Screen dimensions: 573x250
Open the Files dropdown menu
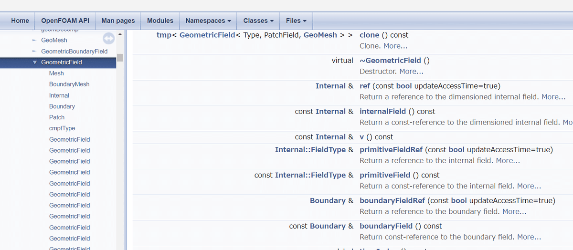296,21
